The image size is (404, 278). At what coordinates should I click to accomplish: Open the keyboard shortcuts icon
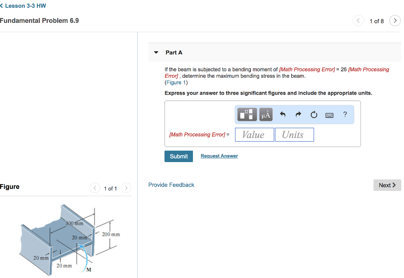pyautogui.click(x=329, y=114)
